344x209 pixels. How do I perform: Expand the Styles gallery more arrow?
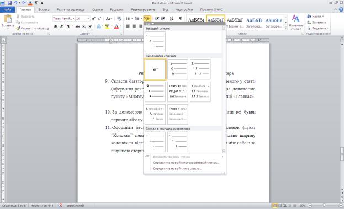coord(285,28)
